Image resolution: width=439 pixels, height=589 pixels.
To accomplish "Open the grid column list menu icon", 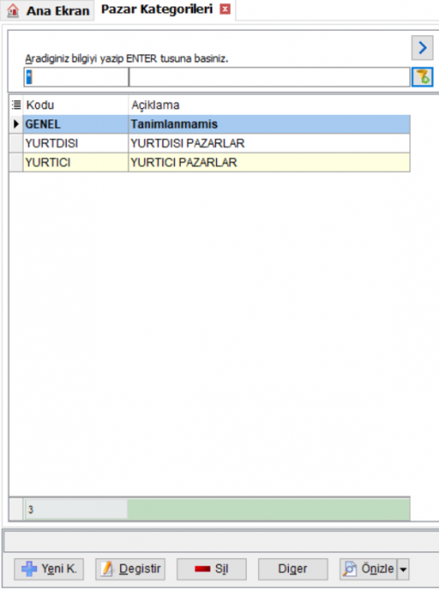I will point(16,104).
